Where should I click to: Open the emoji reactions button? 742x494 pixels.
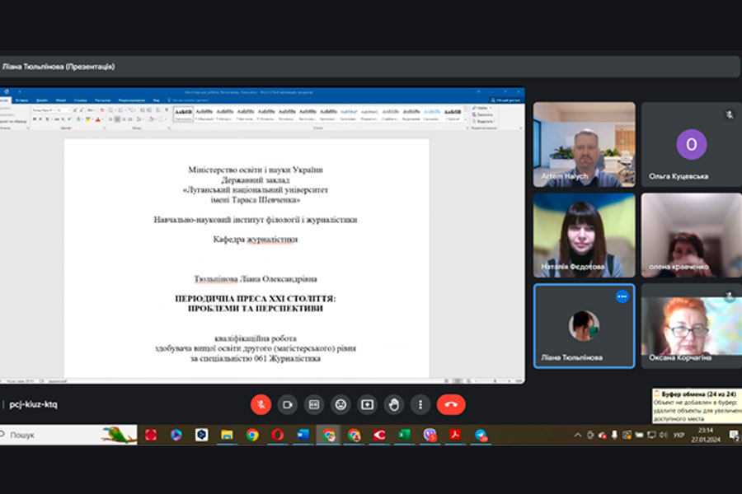coord(340,404)
